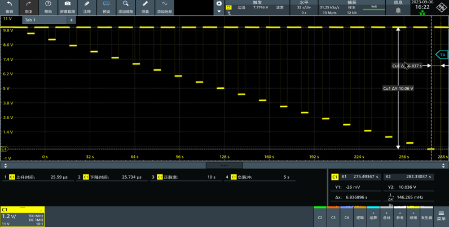
Task: Switch to Tab 1
Action: [x=30, y=20]
